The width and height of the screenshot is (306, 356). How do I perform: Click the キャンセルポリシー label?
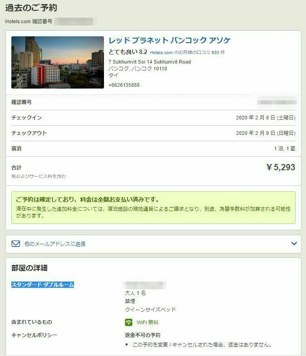tap(34, 335)
